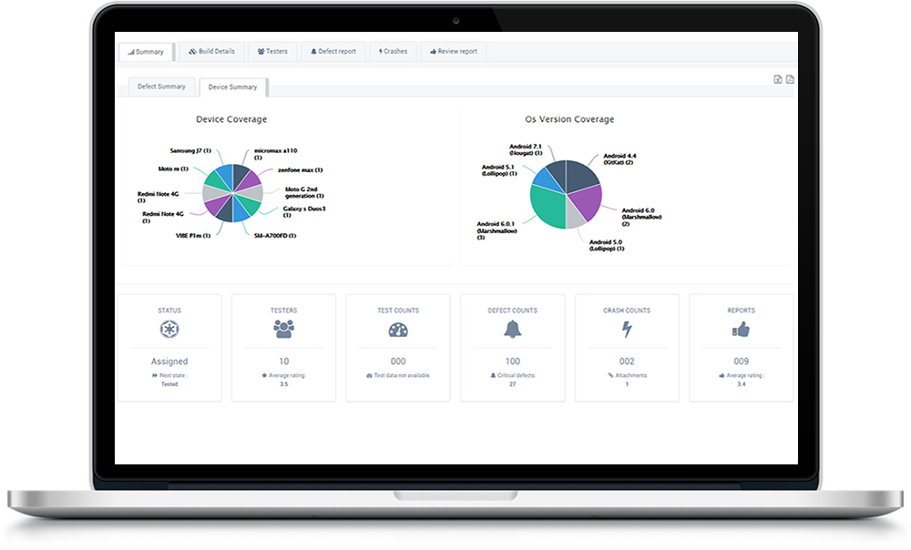
Task: Export report as PDF icon
Action: [790, 79]
